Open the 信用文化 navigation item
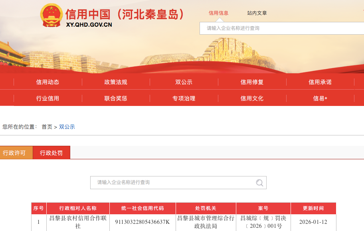Screen dimensions: 364x231 tap(252, 98)
